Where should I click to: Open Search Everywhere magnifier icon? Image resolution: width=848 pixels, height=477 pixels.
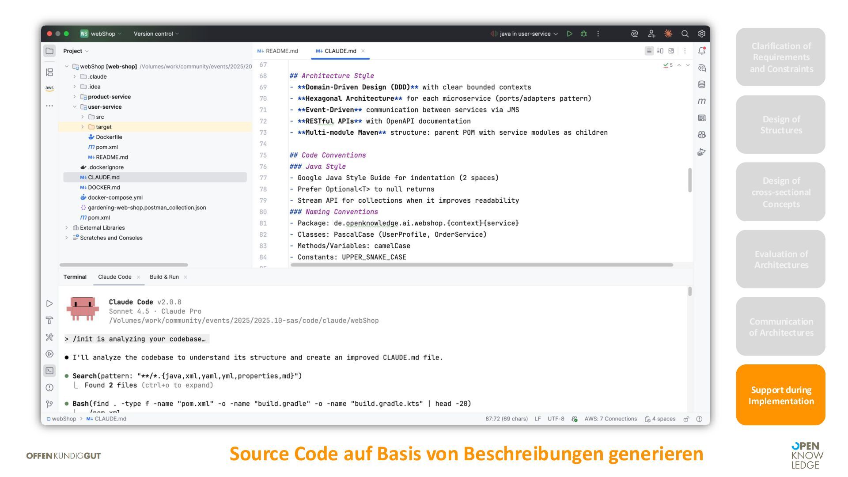pyautogui.click(x=685, y=34)
